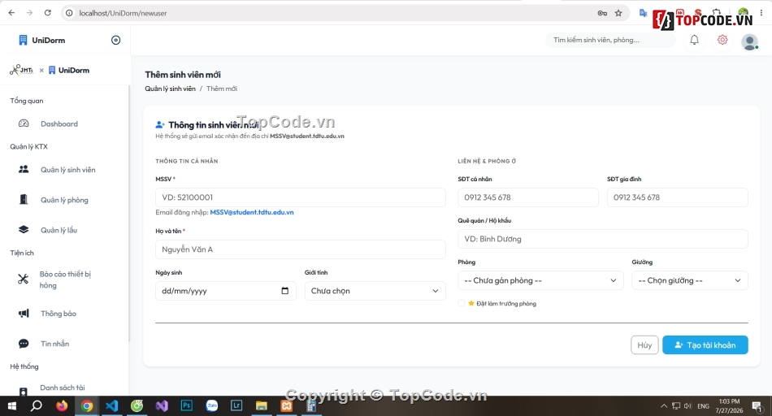Click the ENG language indicator in tray

[x=703, y=406]
